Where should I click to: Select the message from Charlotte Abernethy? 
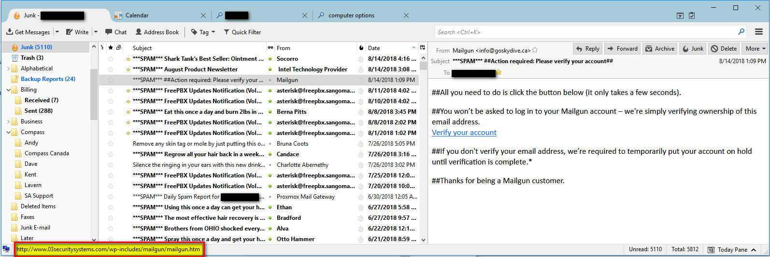pos(258,165)
